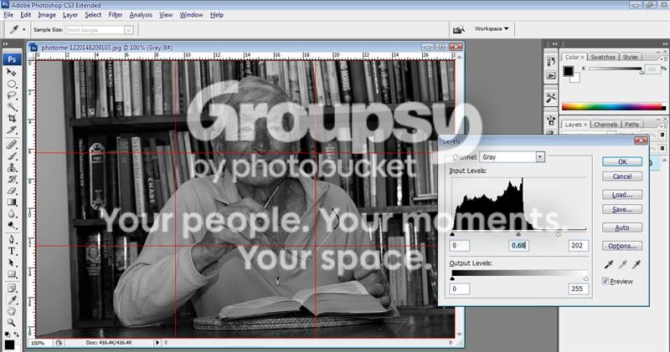The height and width of the screenshot is (352, 670).
Task: Select the Type tool
Action: point(12,251)
